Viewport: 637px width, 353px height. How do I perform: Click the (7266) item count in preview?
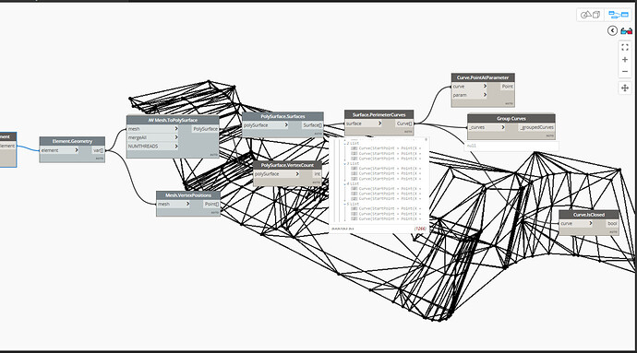click(420, 229)
